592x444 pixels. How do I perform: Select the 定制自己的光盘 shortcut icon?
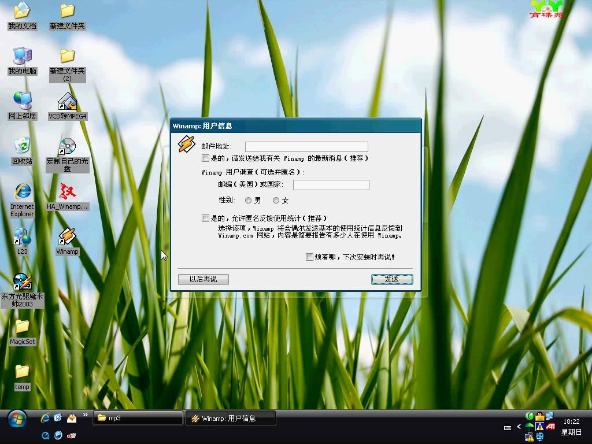click(68, 155)
